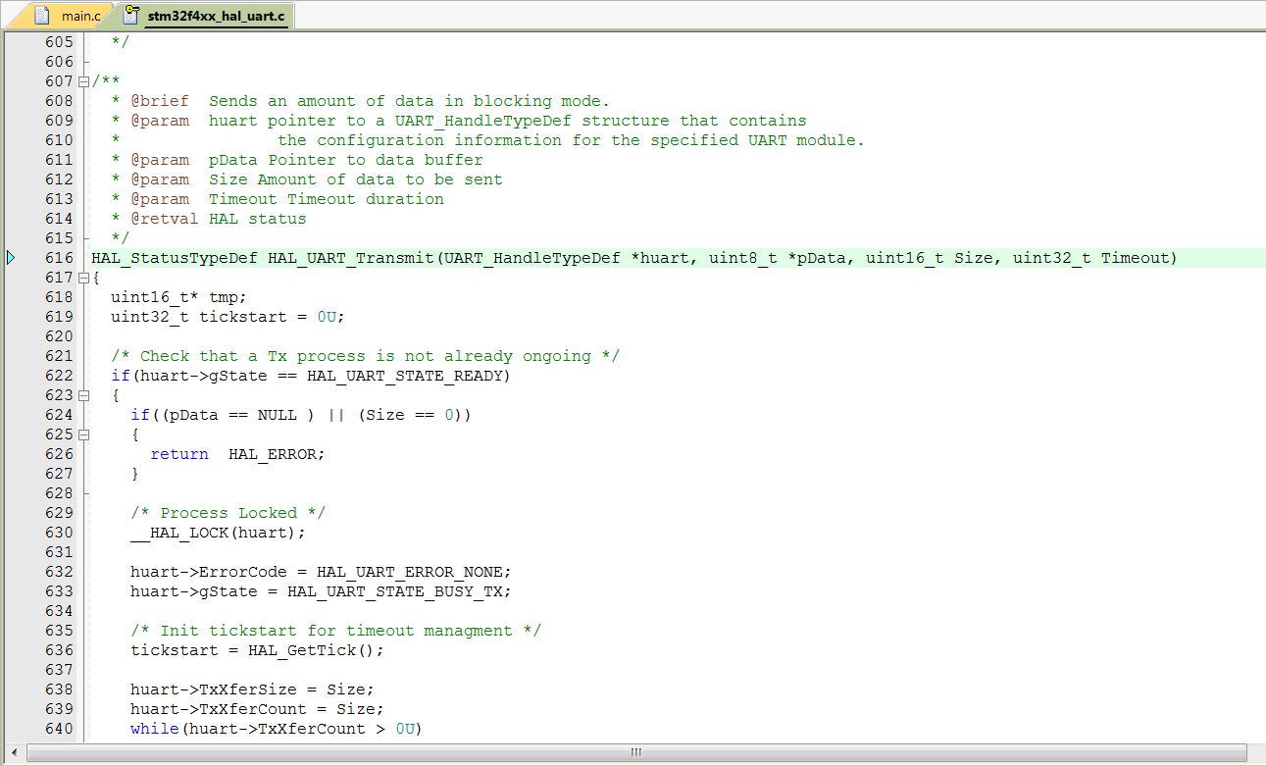The width and height of the screenshot is (1266, 766).
Task: Click HAL_UART_ERROR_NONE on line 632
Action: tap(409, 572)
